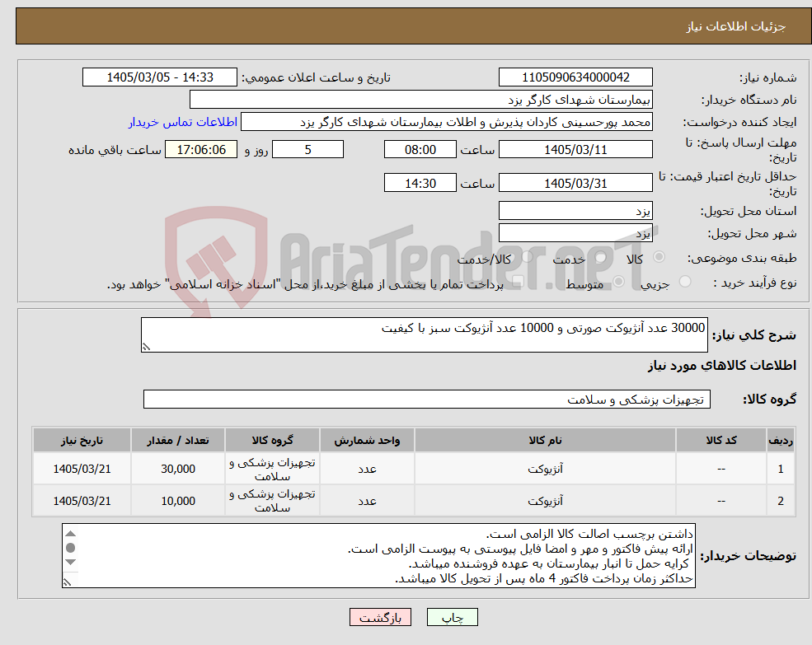Select the جزیی purchase type radio
The width and height of the screenshot is (812, 645).
click(685, 282)
